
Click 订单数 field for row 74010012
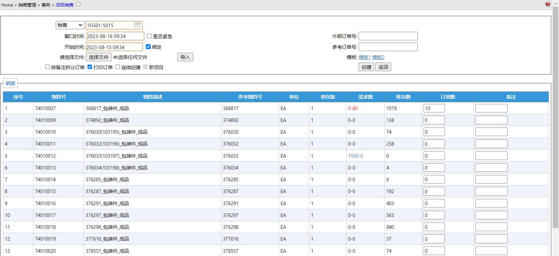click(434, 156)
